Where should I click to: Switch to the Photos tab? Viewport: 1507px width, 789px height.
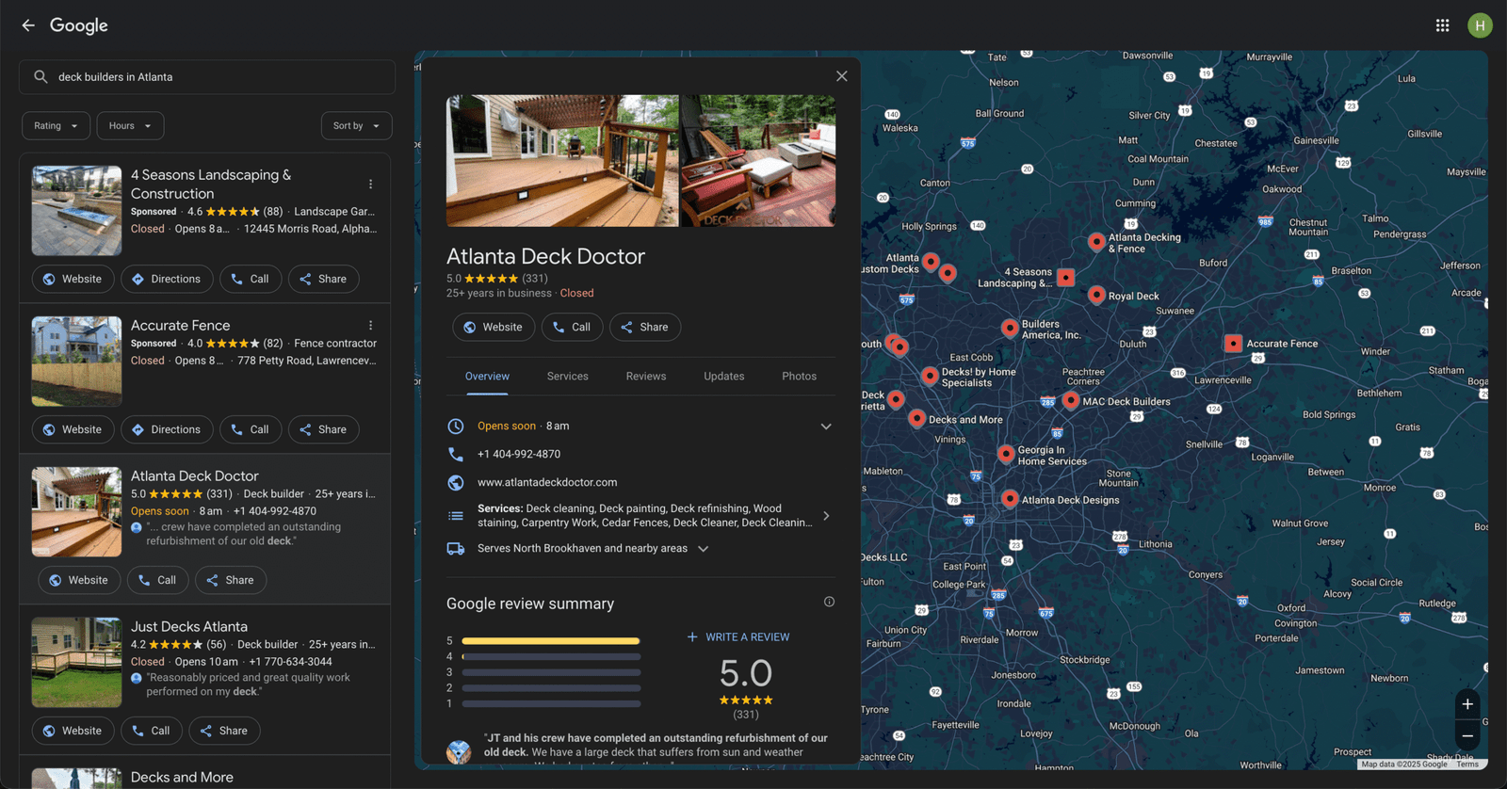[799, 376]
